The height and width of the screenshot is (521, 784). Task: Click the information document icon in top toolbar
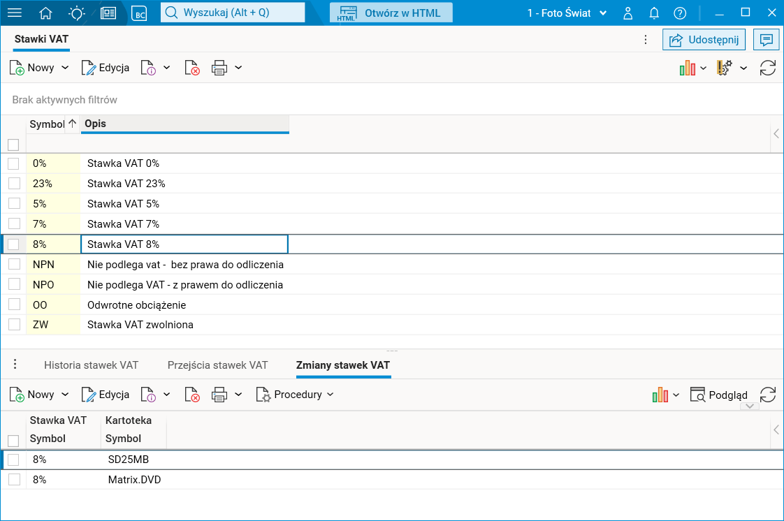click(x=149, y=68)
